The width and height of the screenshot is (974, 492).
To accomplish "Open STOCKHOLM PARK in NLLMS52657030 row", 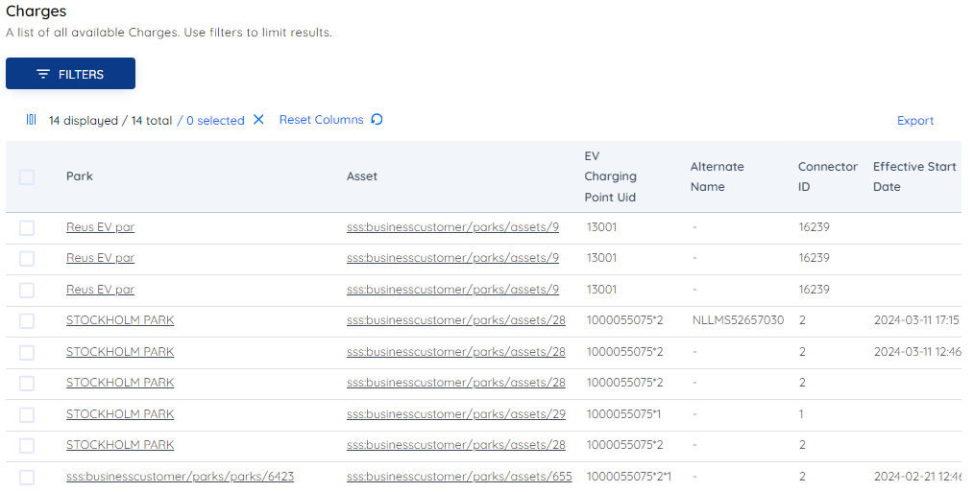I will 120,320.
